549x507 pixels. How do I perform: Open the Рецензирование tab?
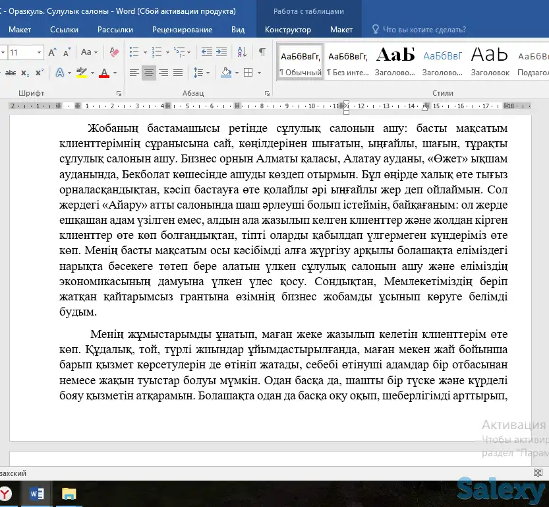coord(182,30)
